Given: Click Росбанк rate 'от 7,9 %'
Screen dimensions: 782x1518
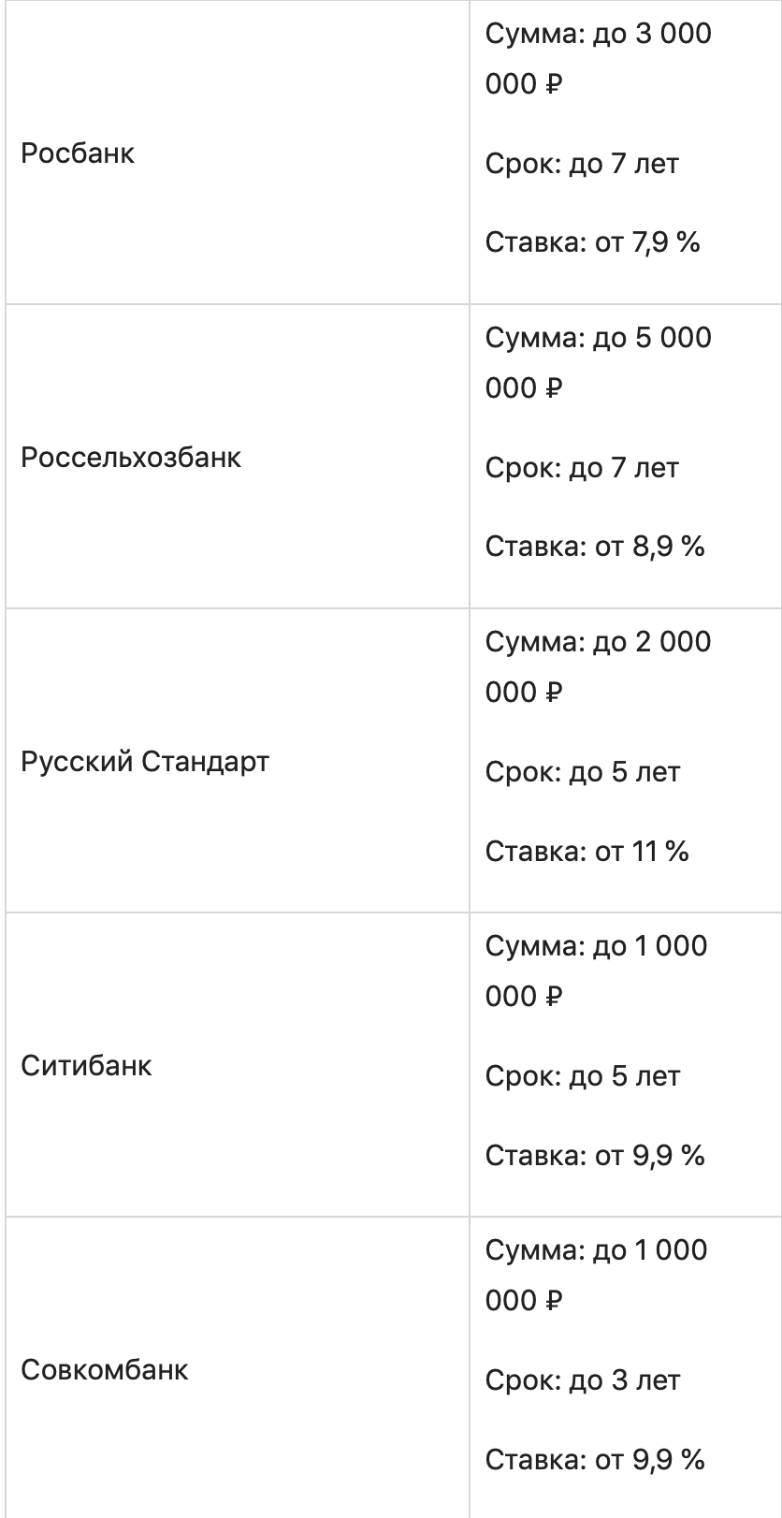Looking at the screenshot, I should 592,243.
